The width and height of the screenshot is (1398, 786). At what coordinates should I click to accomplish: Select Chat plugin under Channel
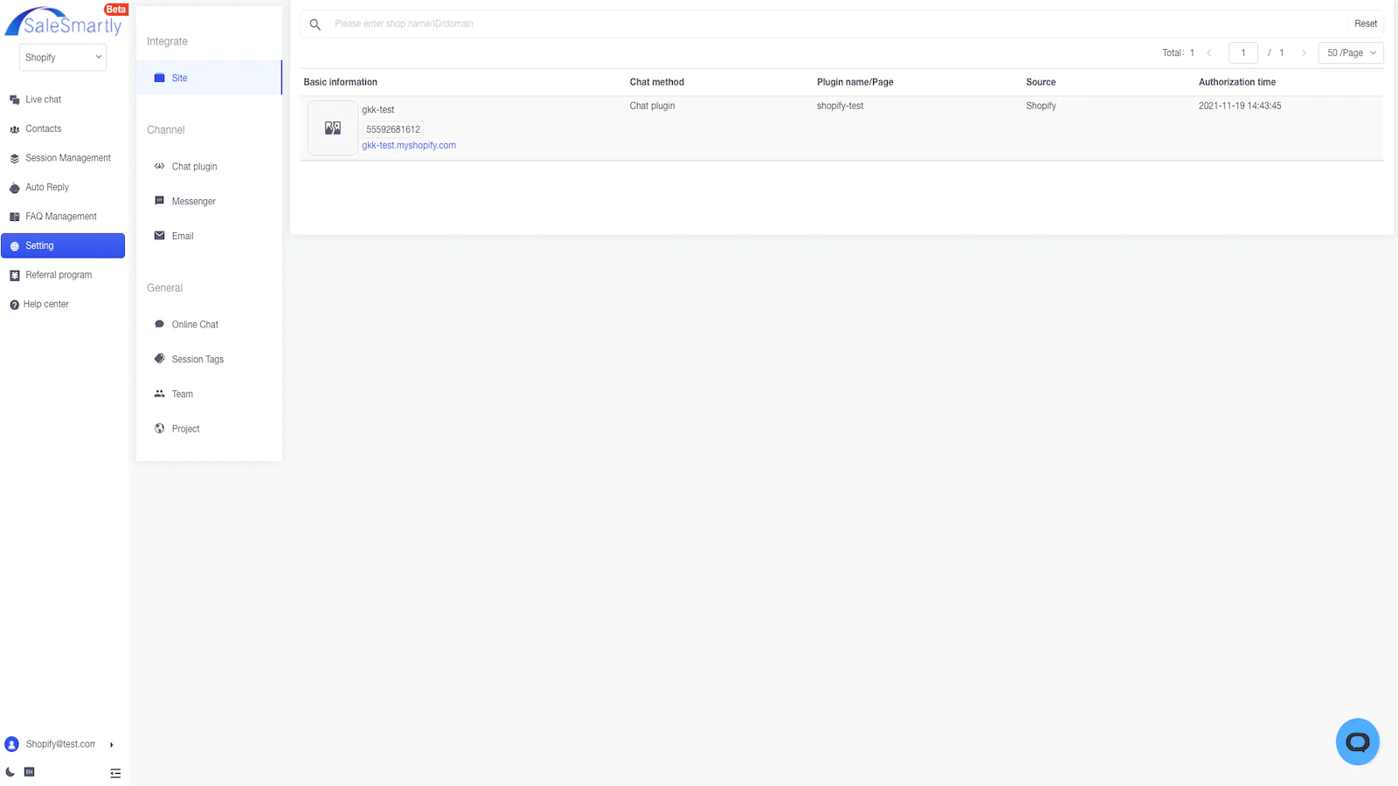tap(194, 167)
